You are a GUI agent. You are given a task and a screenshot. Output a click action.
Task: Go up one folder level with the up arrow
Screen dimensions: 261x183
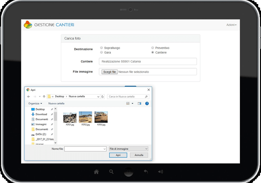point(44,97)
